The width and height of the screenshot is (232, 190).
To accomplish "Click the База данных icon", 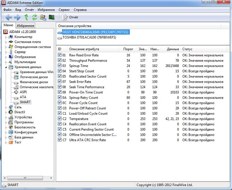I will point(11,137).
